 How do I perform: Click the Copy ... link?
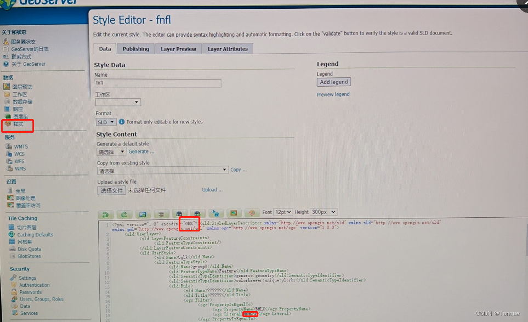coord(239,170)
